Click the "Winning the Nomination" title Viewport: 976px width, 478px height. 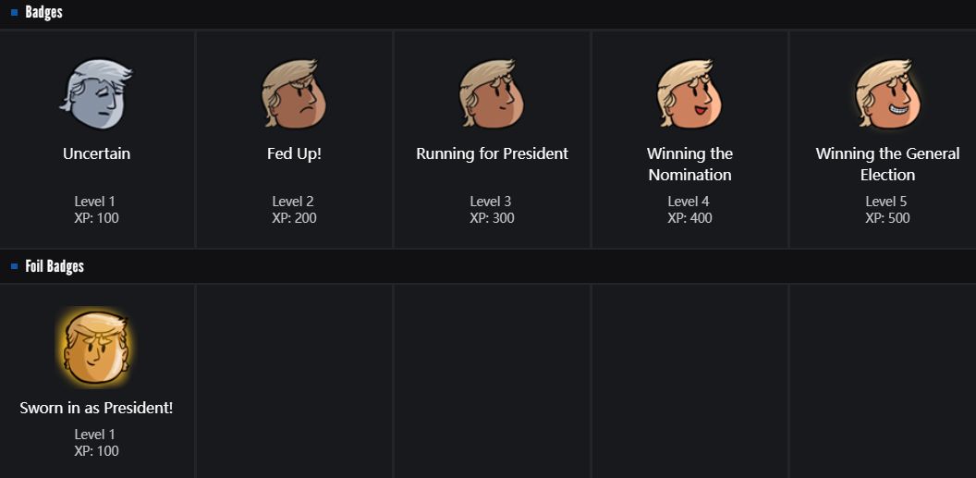[x=689, y=164]
